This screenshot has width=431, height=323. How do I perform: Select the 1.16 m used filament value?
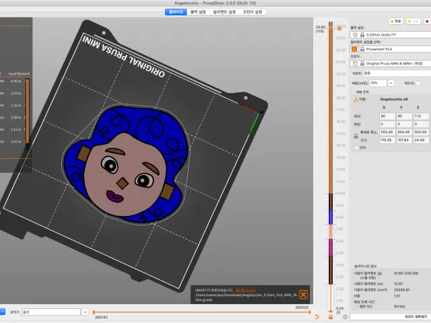[16, 105]
